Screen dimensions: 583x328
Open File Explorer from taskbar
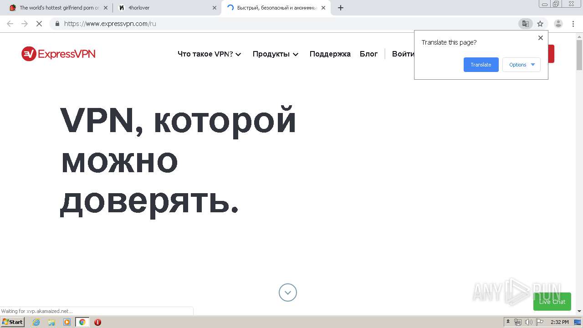point(51,322)
